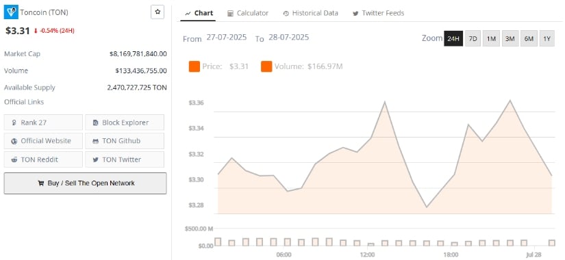This screenshot has height=260, width=565.
Task: Set chart zoom to 1M
Action: tap(491, 38)
